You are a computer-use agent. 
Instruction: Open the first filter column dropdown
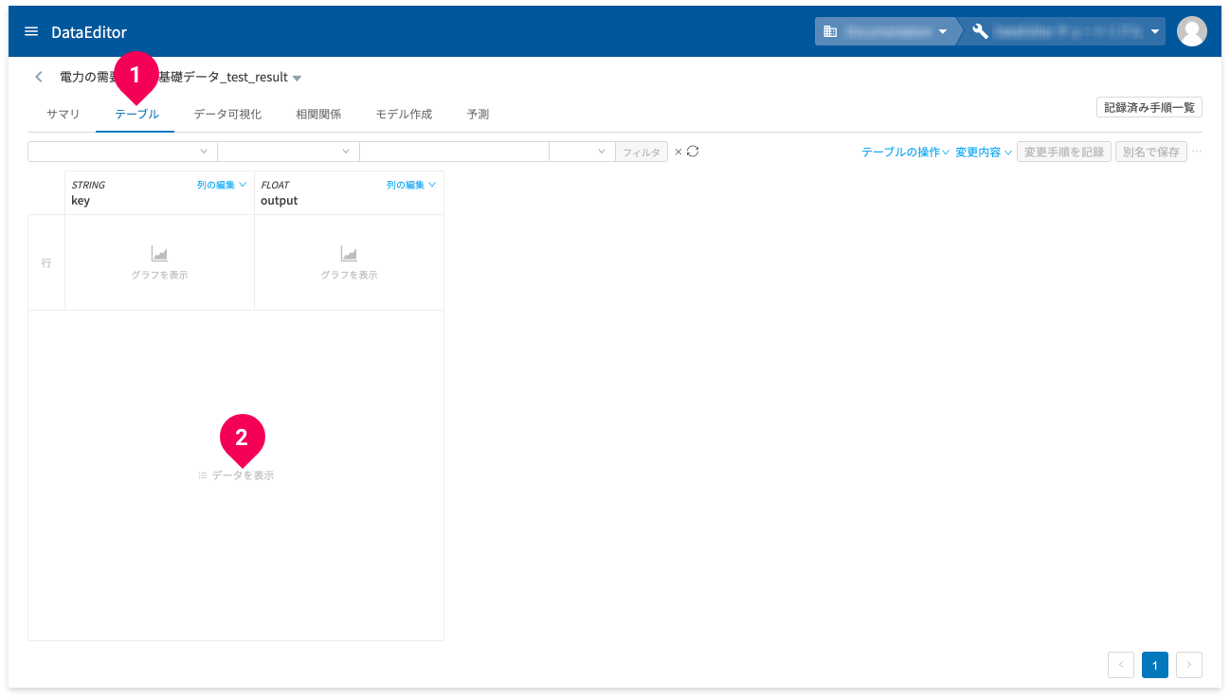[x=122, y=152]
